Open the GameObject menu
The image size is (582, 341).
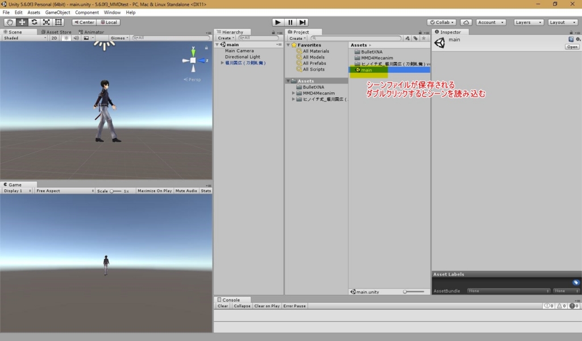57,13
